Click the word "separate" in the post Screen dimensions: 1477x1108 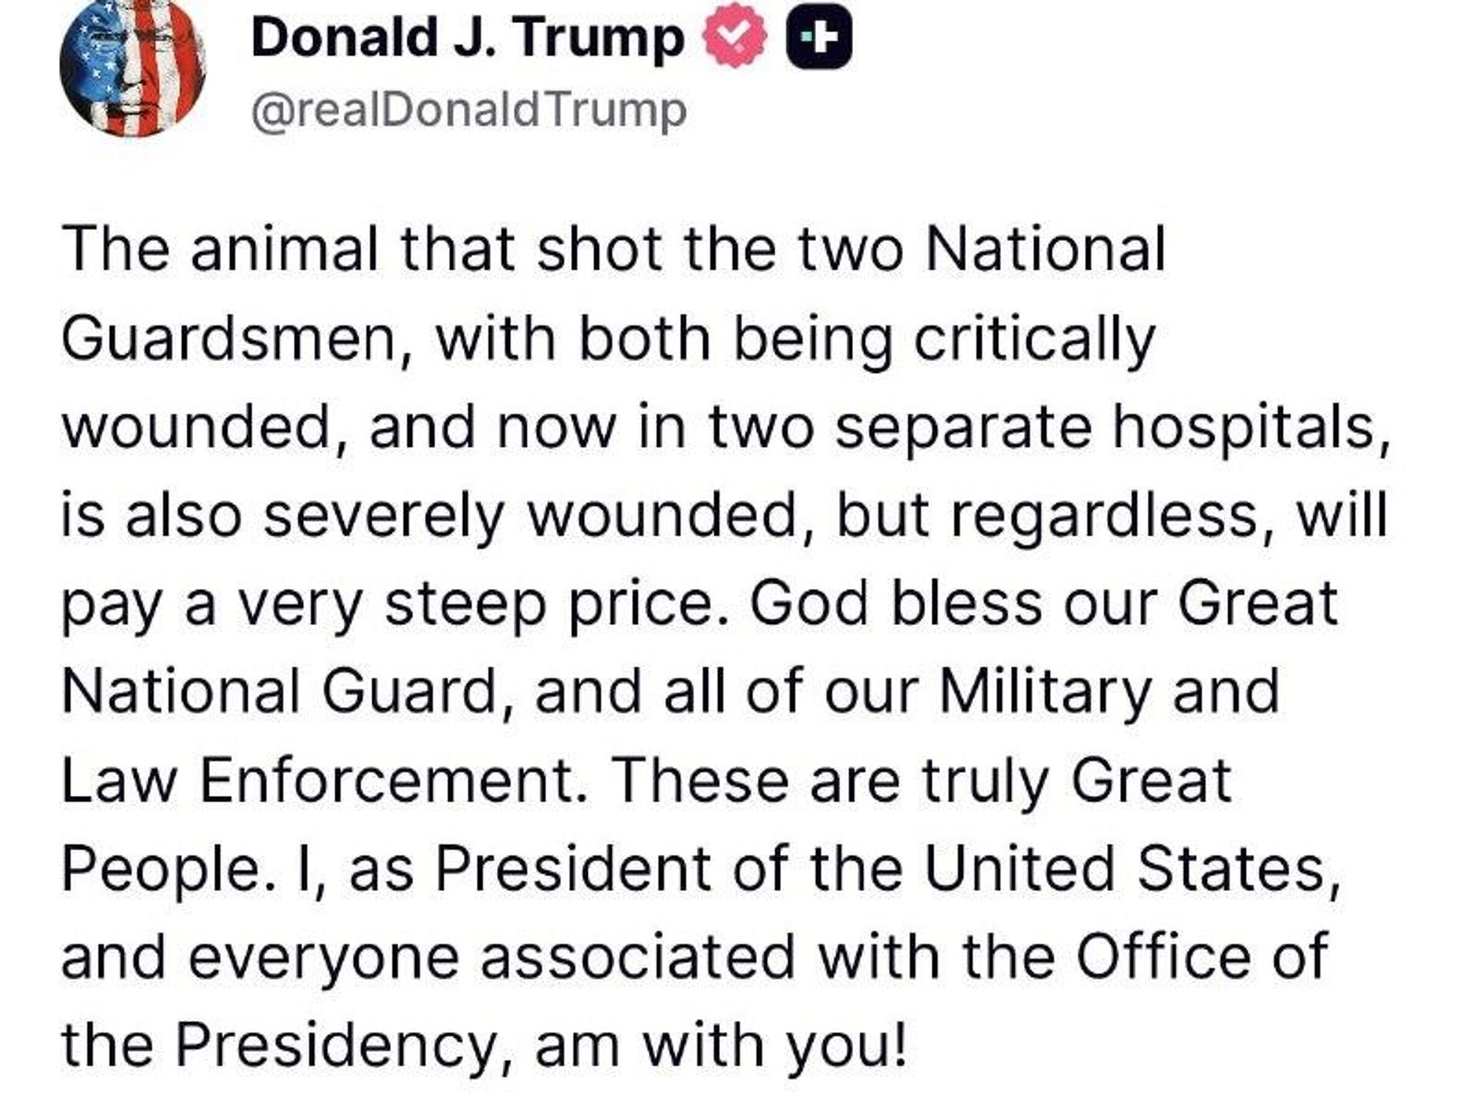click(x=963, y=427)
